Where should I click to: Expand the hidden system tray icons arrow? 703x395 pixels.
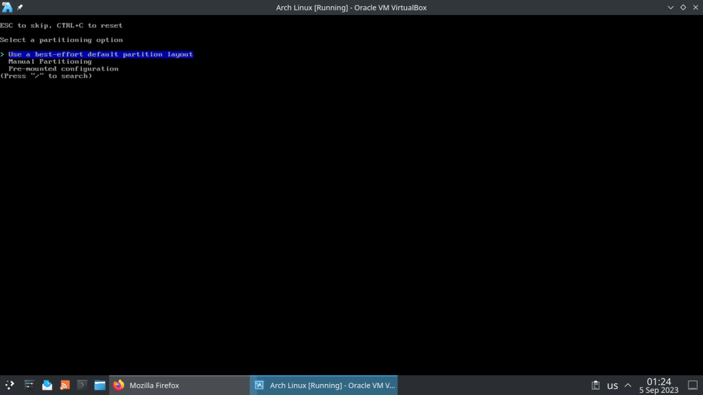[x=627, y=385]
